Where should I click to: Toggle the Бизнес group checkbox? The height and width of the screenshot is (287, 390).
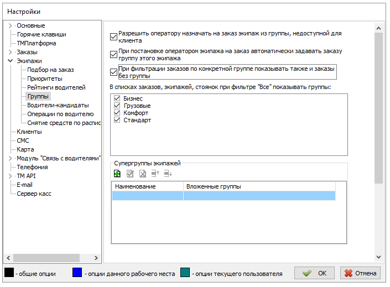(117, 98)
